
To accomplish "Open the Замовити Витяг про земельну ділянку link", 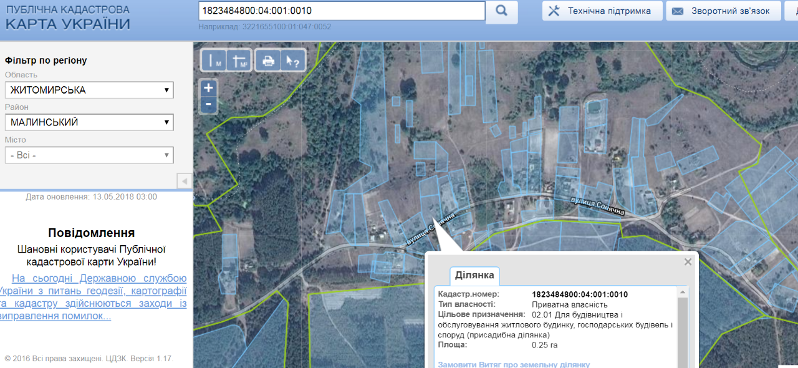I will (514, 364).
